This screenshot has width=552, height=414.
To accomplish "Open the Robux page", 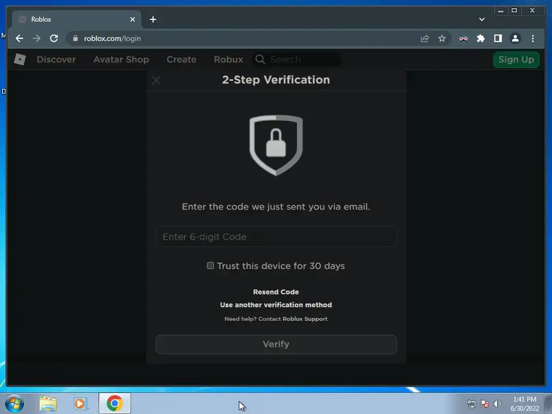I will point(229,59).
